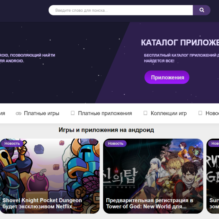The image size is (219, 219).
Task: Click the icon next to Платные приложения
Action: tap(73, 113)
